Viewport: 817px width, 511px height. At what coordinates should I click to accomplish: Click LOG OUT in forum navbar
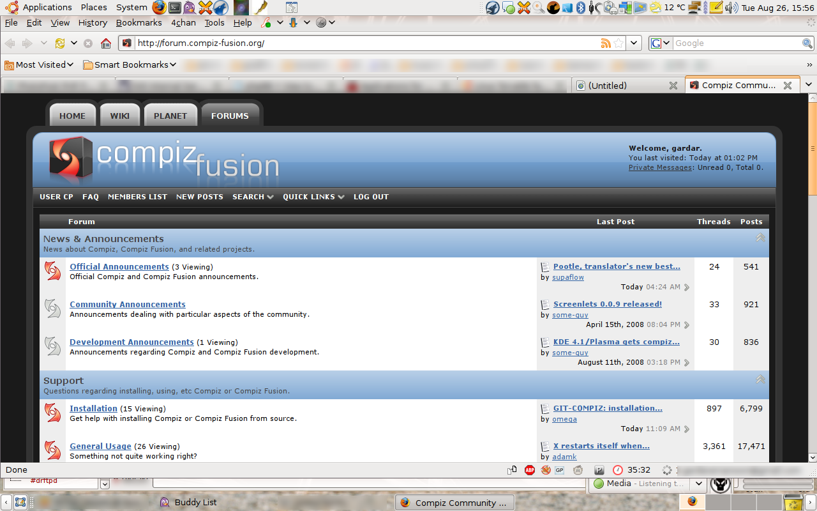(x=371, y=197)
